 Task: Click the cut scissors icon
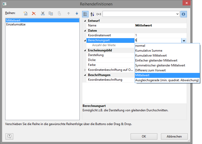click(43, 13)
